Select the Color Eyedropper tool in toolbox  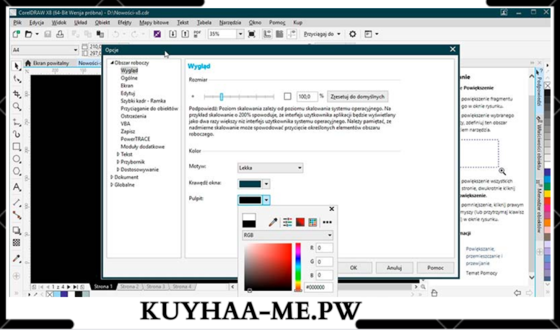[16, 258]
